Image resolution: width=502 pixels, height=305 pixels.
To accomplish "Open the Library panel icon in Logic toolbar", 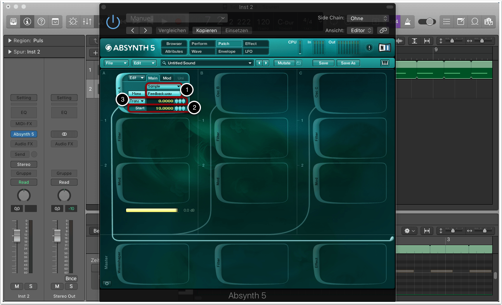I will [14, 22].
